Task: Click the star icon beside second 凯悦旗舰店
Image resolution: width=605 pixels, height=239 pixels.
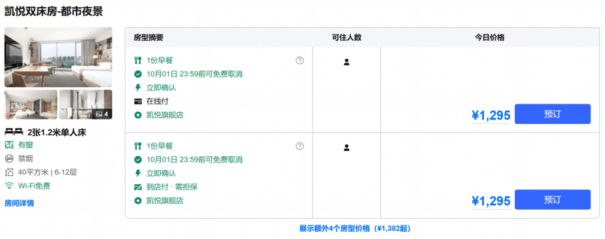Action: click(138, 200)
